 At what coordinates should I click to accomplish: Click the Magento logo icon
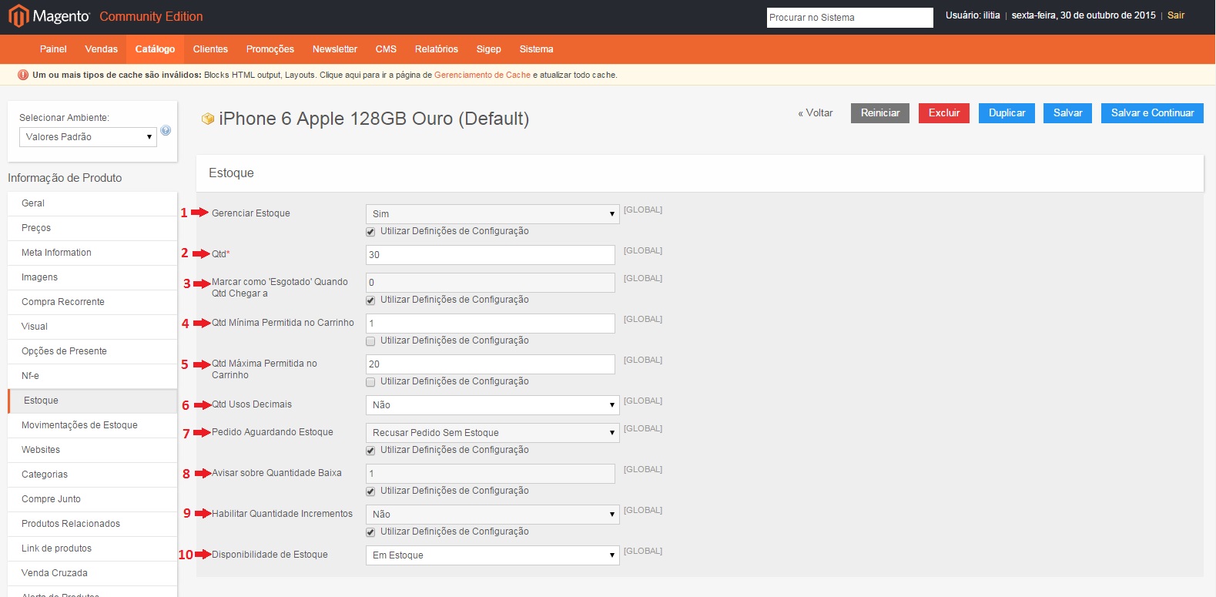point(18,16)
